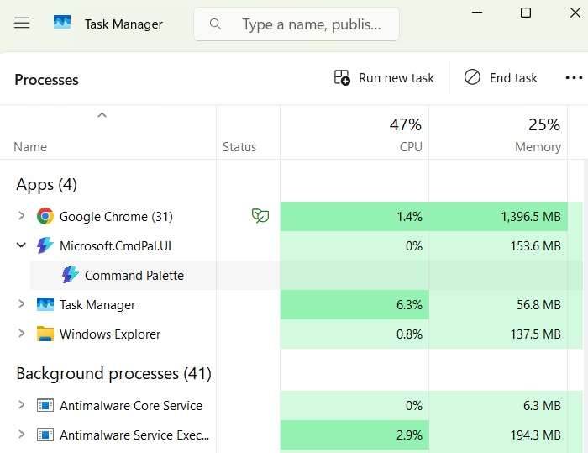
Task: Close the Task Manager window
Action: pyautogui.click(x=575, y=13)
